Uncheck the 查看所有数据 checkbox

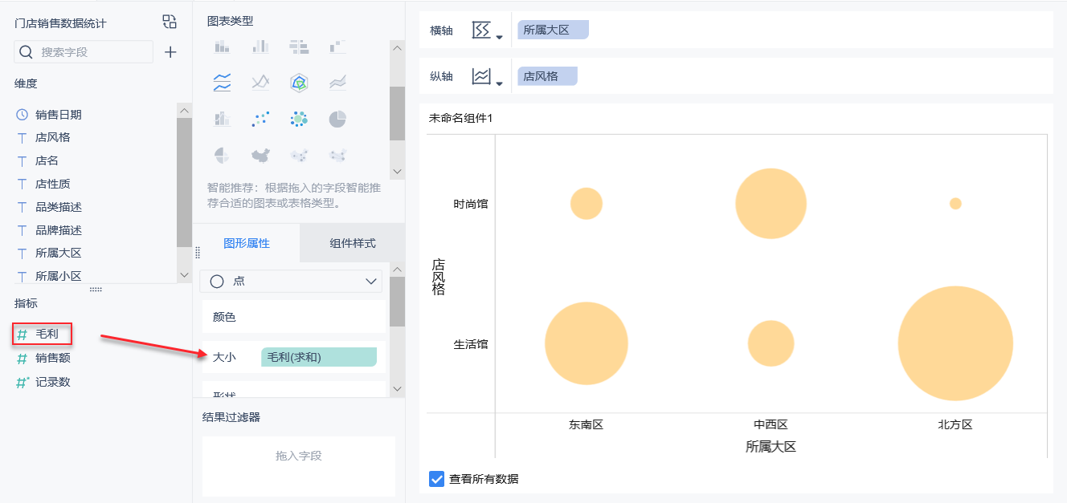coord(437,479)
